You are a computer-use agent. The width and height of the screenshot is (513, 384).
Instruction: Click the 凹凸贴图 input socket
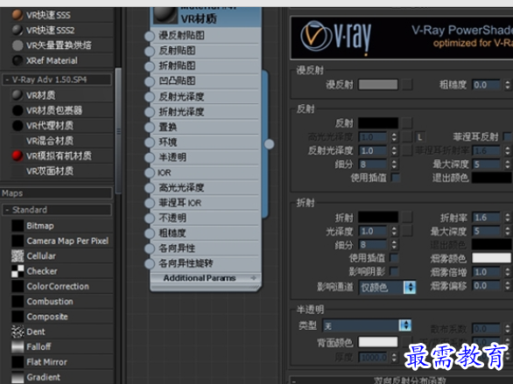click(150, 81)
